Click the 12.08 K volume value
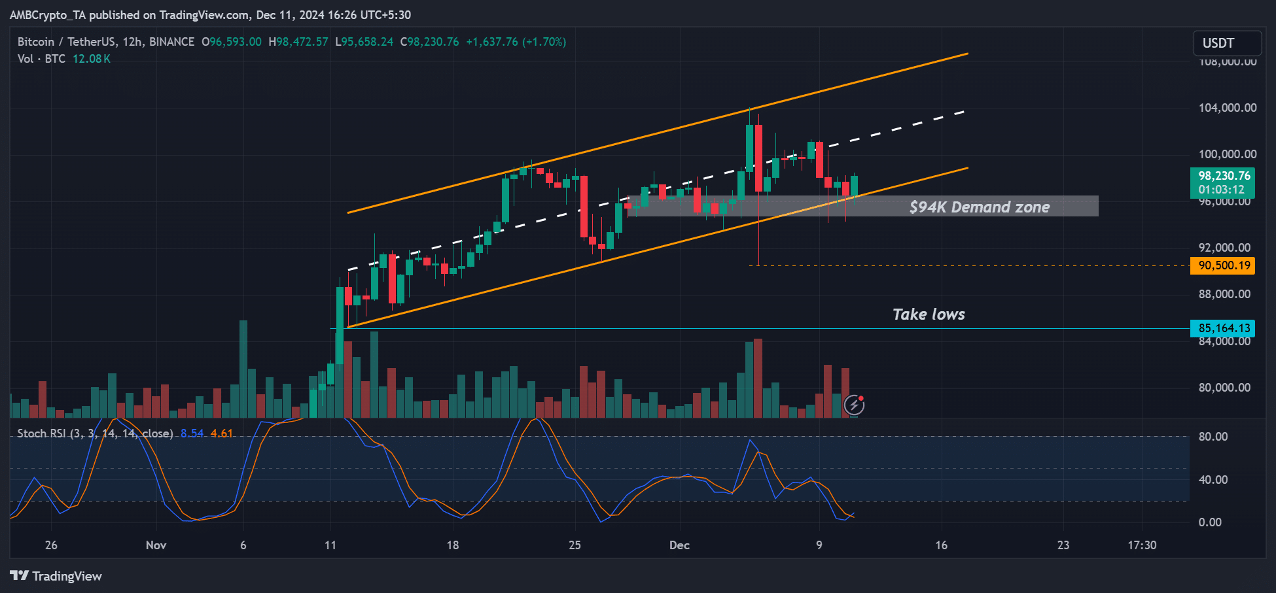The height and width of the screenshot is (593, 1276). [91, 59]
